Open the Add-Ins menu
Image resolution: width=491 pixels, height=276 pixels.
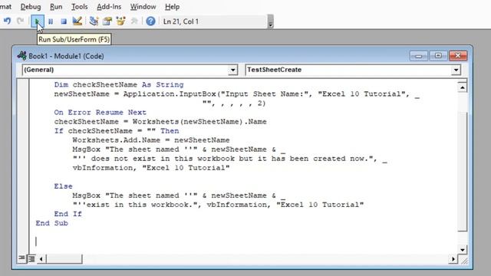109,7
